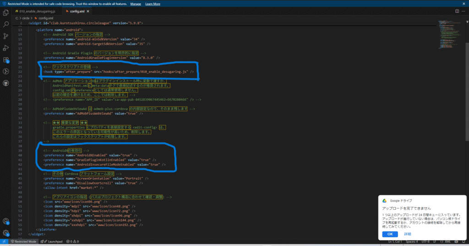Viewport: 469px width, 246px height.
Task: Click the sticky widget line at the editor top
Action: click(x=86, y=23)
